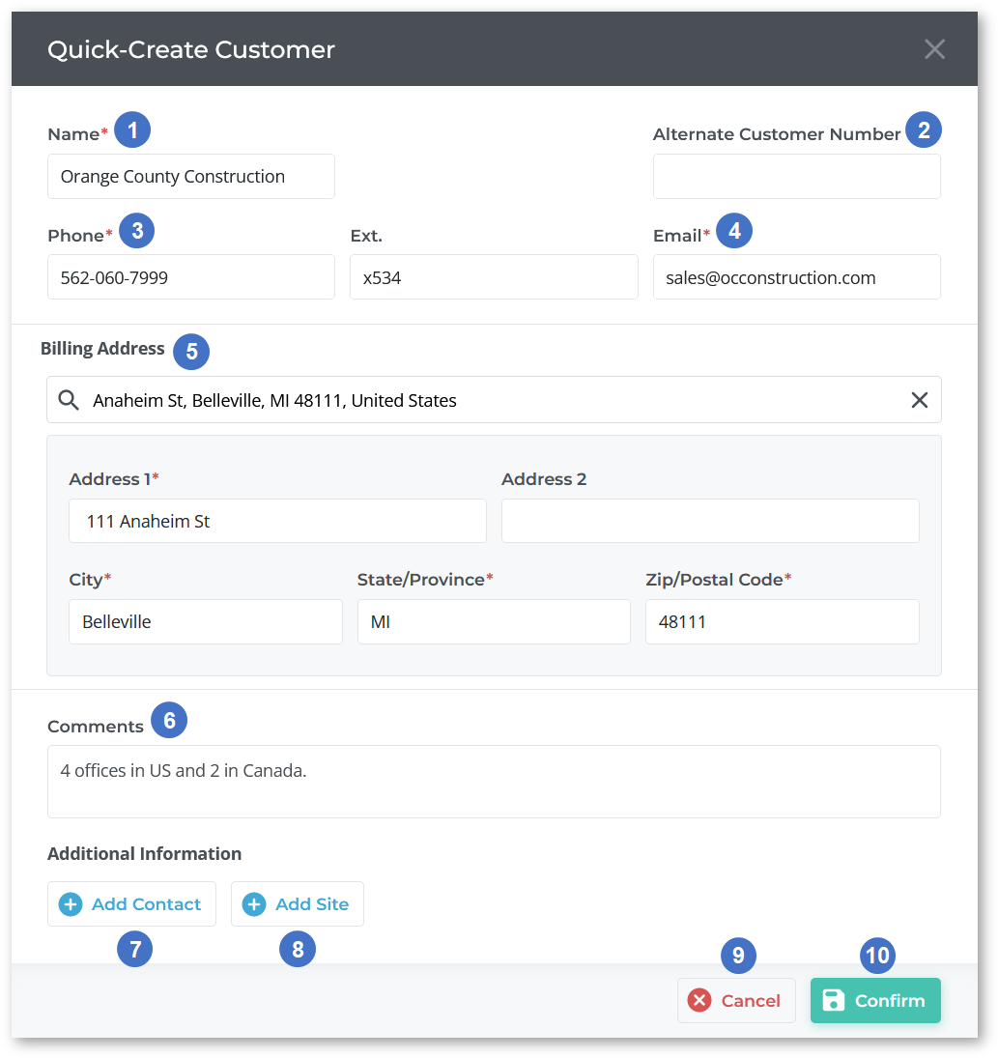Dismiss the Quick-Create Customer dialog
Viewport: 998px width, 1058px height.
pyautogui.click(x=933, y=48)
